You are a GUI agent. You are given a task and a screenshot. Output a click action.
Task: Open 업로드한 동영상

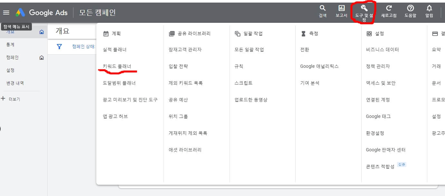[x=251, y=100]
